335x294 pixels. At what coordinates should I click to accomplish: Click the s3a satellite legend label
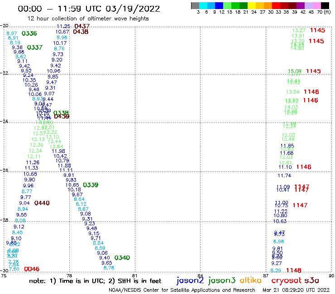point(311,280)
